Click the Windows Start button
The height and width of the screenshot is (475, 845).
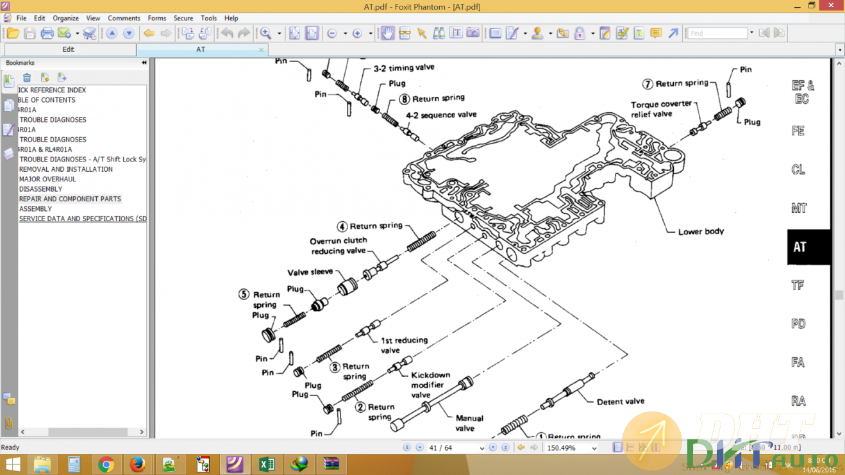click(13, 464)
